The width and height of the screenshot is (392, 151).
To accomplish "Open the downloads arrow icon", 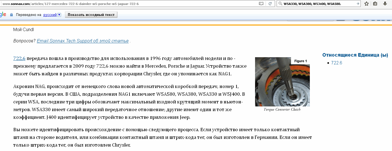I will click(385, 4).
